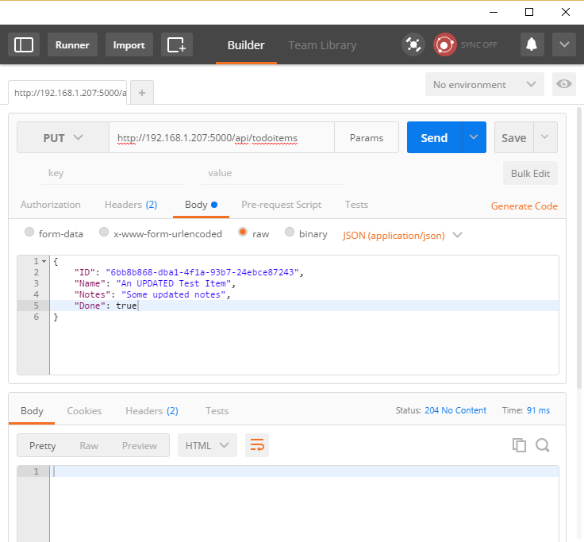Switch to the Builder tab
The width and height of the screenshot is (584, 542).
click(x=246, y=45)
